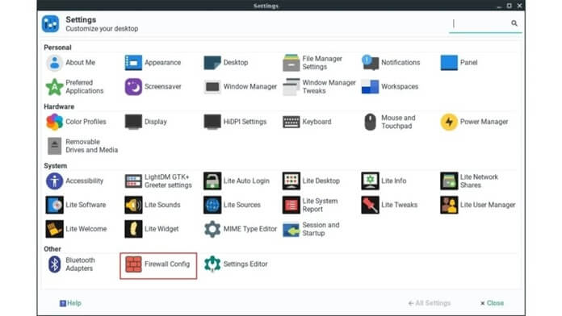Viewport: 562px width, 316px height.
Task: Open Window Manager Tweaks icon
Action: 291,86
